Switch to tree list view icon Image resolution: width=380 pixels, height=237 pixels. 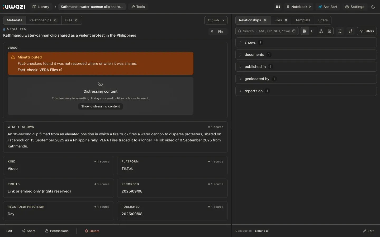click(x=313, y=31)
